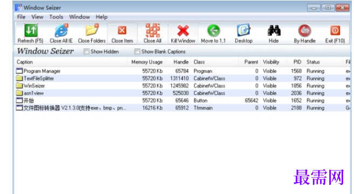354x194 pixels.
Task: Select the Program Manager window icon
Action: point(19,71)
